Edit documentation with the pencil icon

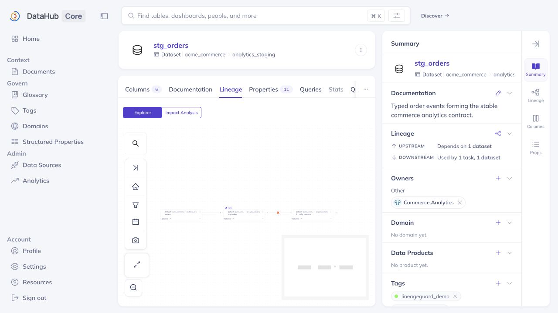(x=498, y=93)
